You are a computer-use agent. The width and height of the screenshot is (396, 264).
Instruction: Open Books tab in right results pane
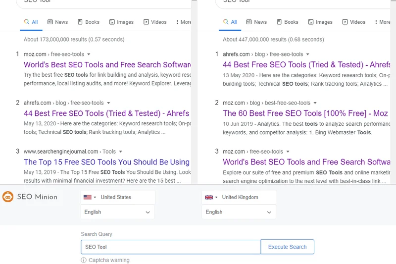tap(288, 22)
